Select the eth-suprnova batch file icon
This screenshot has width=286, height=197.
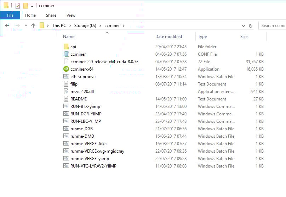[x=66, y=76]
